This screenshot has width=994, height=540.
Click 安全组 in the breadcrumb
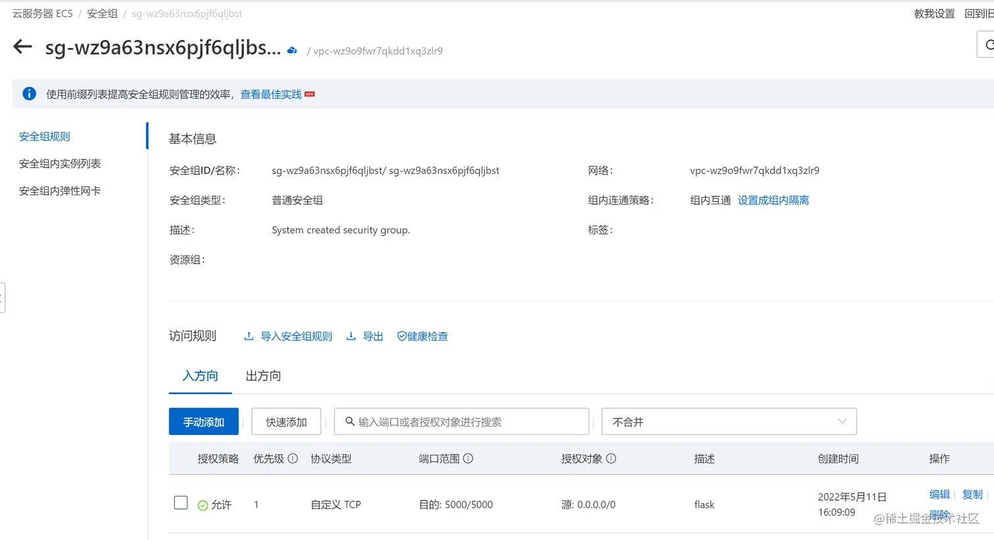[x=103, y=13]
